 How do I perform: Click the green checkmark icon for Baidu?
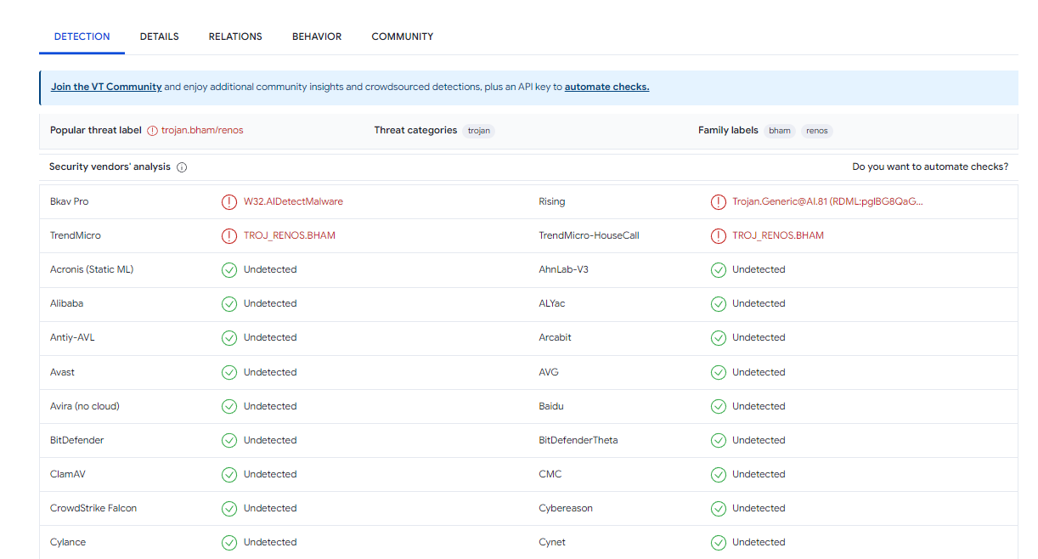(719, 407)
